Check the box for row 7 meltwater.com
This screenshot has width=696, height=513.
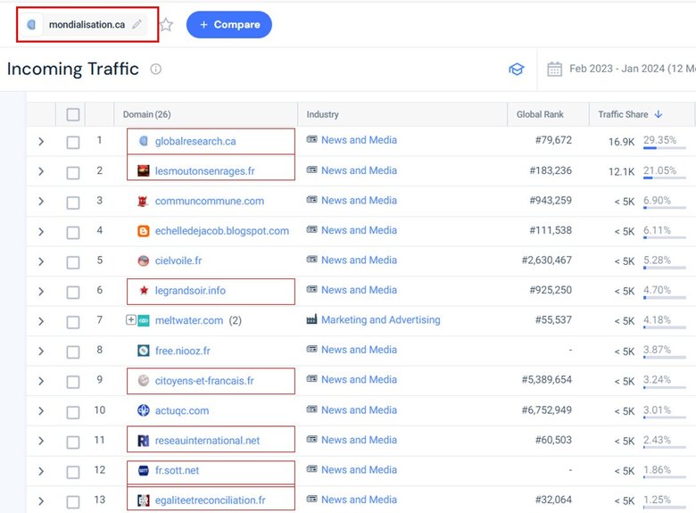[73, 322]
